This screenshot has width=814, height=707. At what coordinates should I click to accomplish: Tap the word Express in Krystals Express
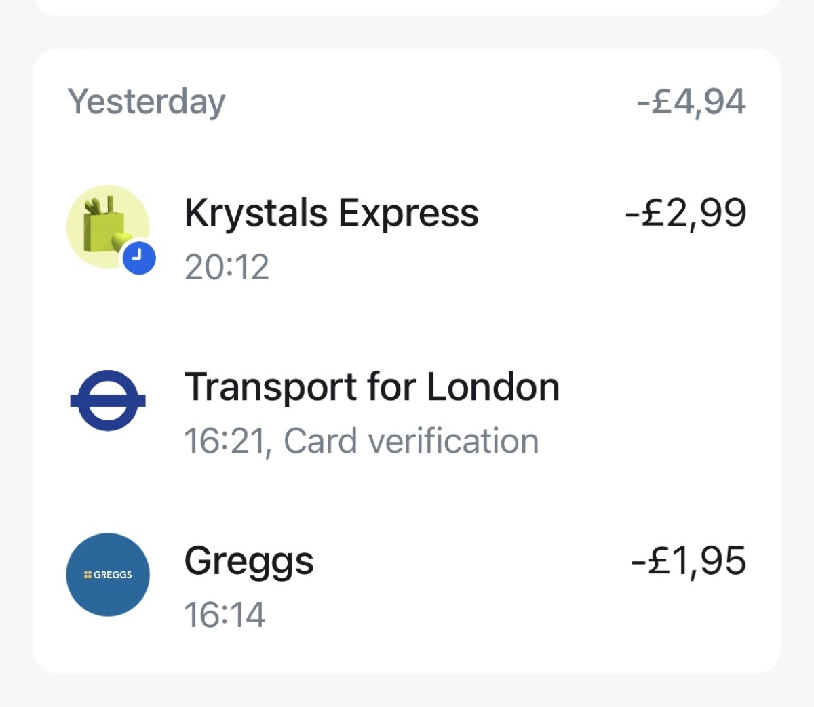(x=408, y=213)
